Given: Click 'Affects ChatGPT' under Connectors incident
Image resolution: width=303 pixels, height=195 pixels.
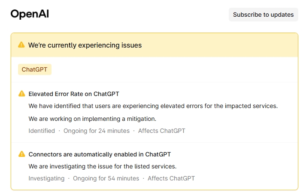Looking at the screenshot, I should point(171,178).
